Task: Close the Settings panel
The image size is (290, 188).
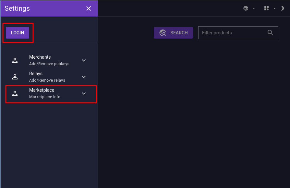Action: click(89, 8)
